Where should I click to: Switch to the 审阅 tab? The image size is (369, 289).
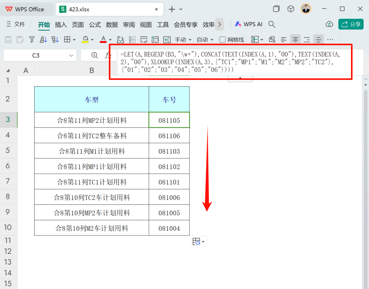[x=129, y=24]
